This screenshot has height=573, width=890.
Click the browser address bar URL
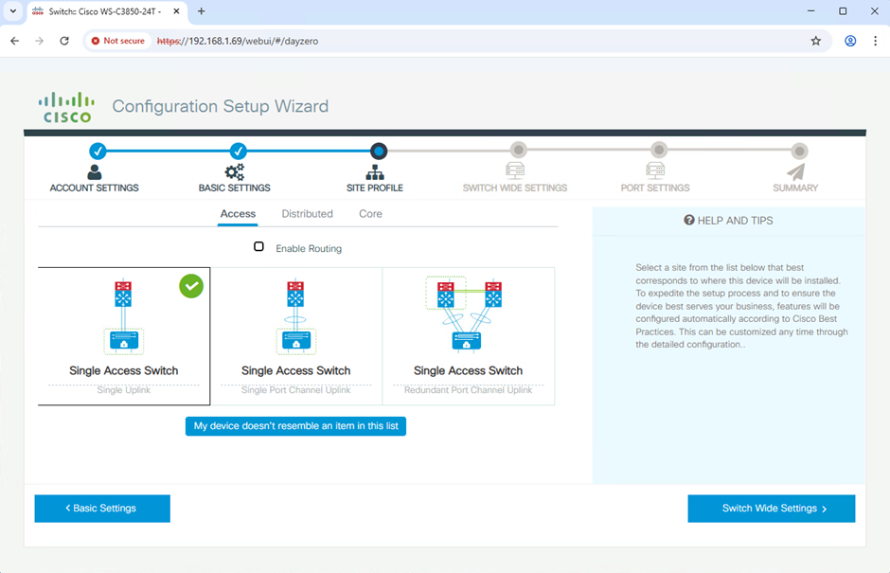pos(238,41)
